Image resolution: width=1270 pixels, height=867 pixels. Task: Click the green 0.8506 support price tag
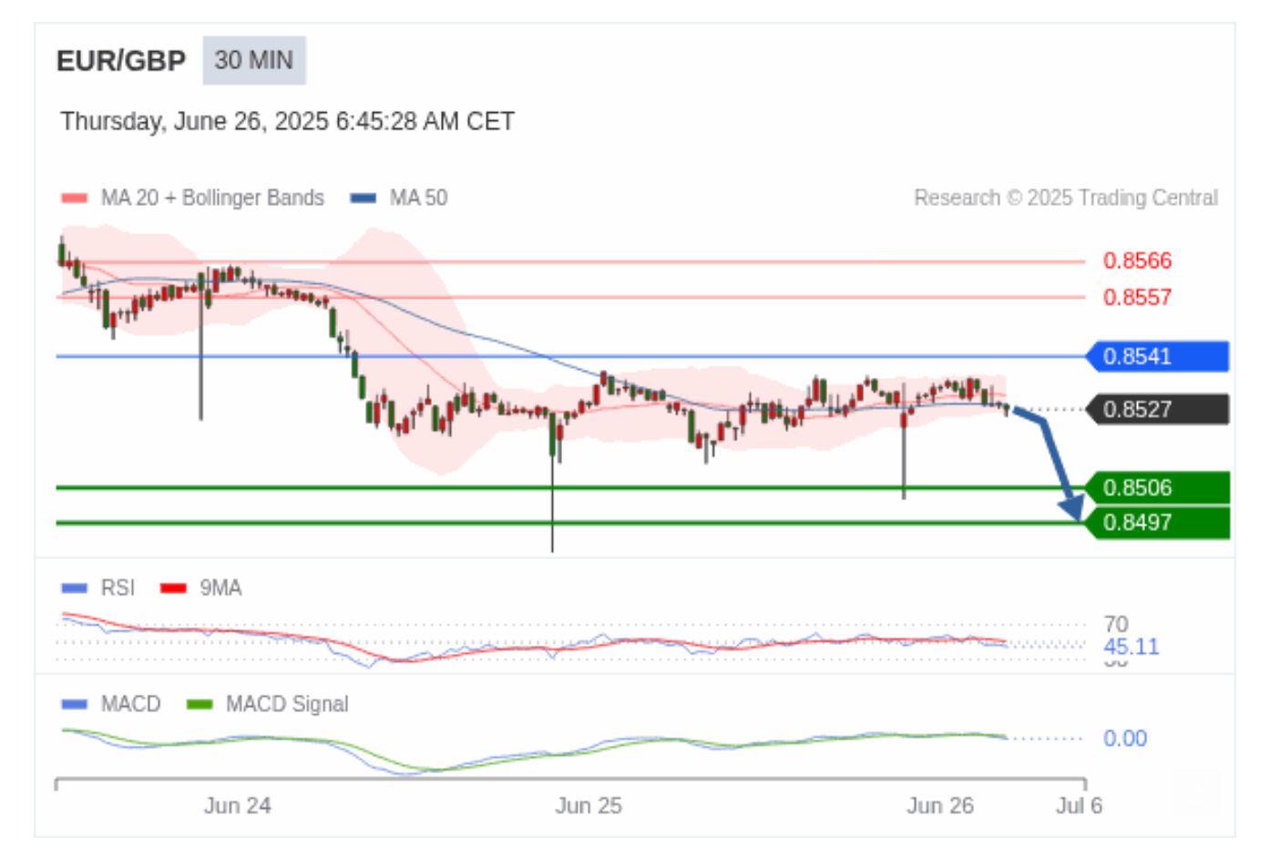tap(1157, 487)
